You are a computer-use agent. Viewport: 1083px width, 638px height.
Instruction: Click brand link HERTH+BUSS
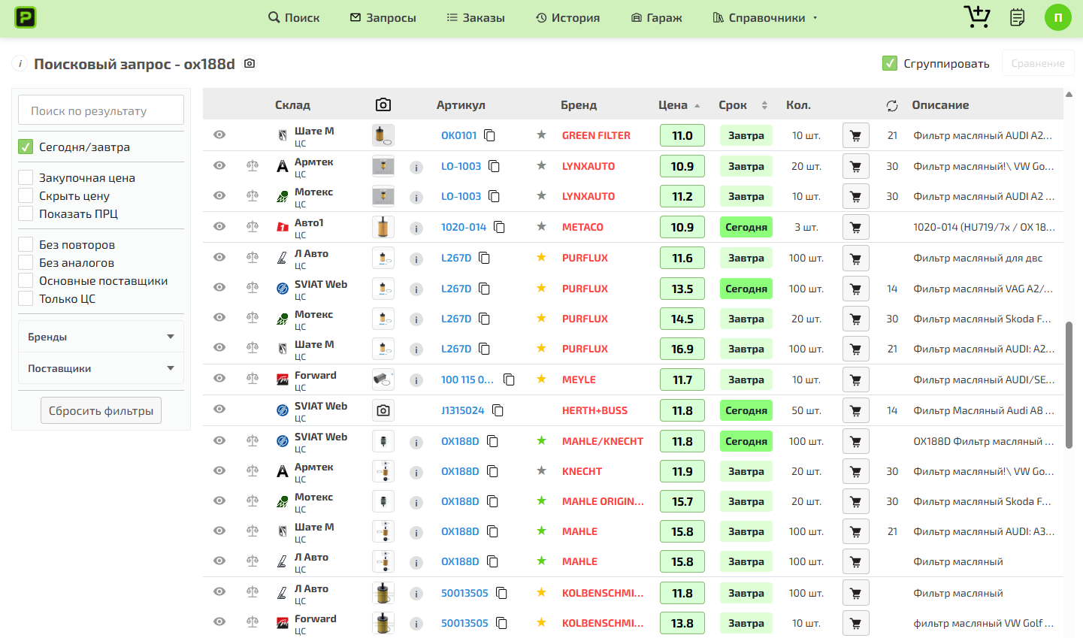[594, 410]
